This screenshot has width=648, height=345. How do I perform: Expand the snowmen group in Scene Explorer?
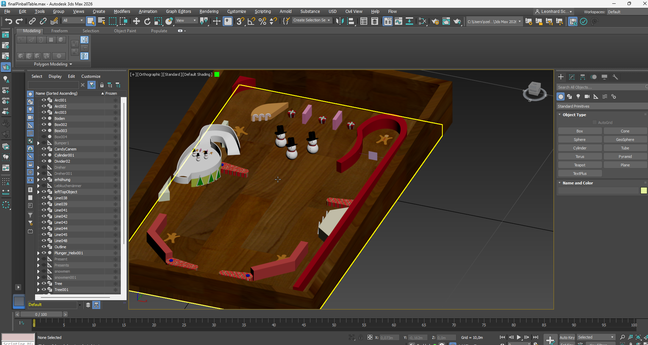click(x=38, y=271)
